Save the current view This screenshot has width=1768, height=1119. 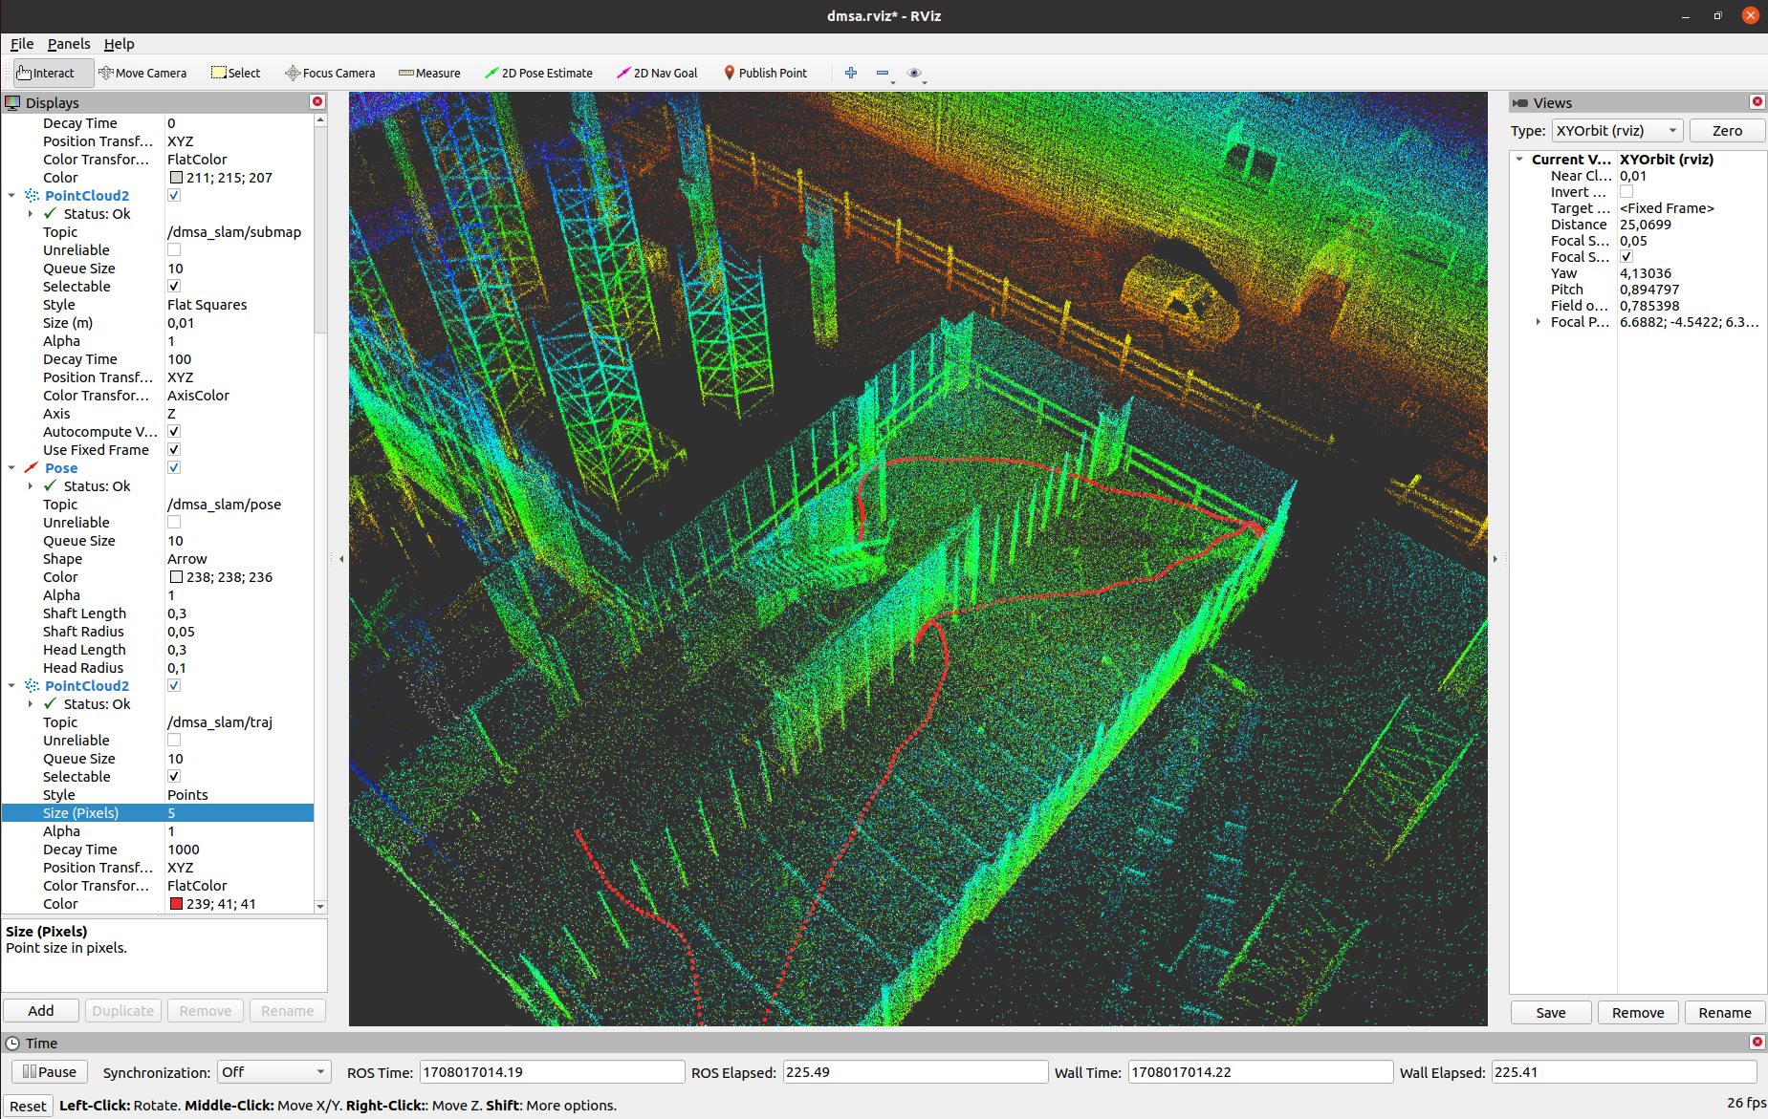1551,1013
